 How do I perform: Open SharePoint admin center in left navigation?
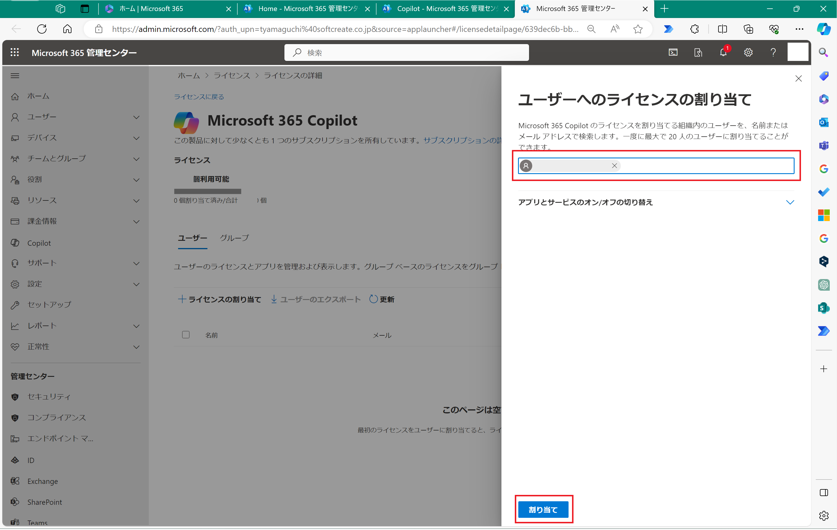tap(44, 502)
